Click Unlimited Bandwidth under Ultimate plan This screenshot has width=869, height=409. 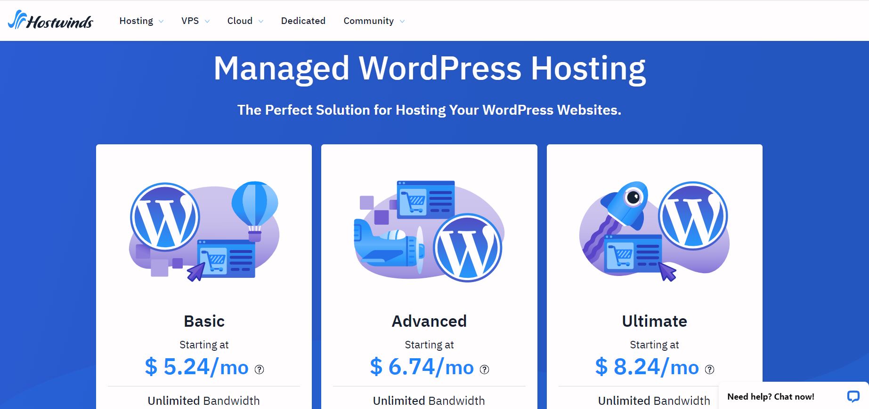(x=654, y=401)
